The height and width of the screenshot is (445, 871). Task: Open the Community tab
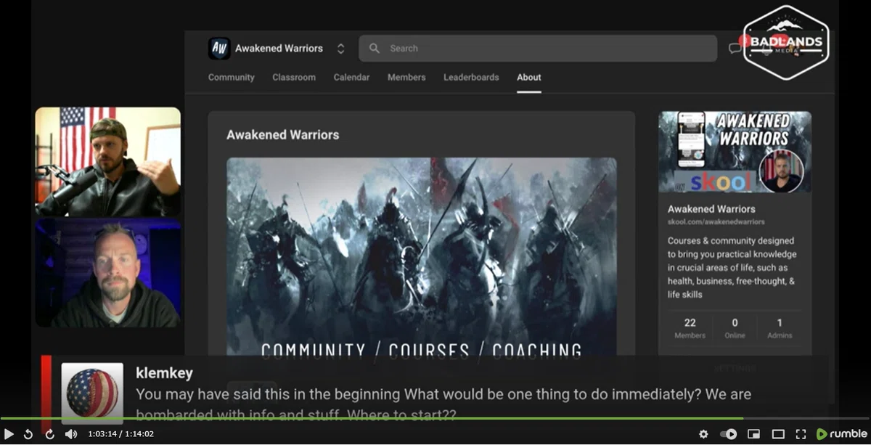[x=232, y=77]
